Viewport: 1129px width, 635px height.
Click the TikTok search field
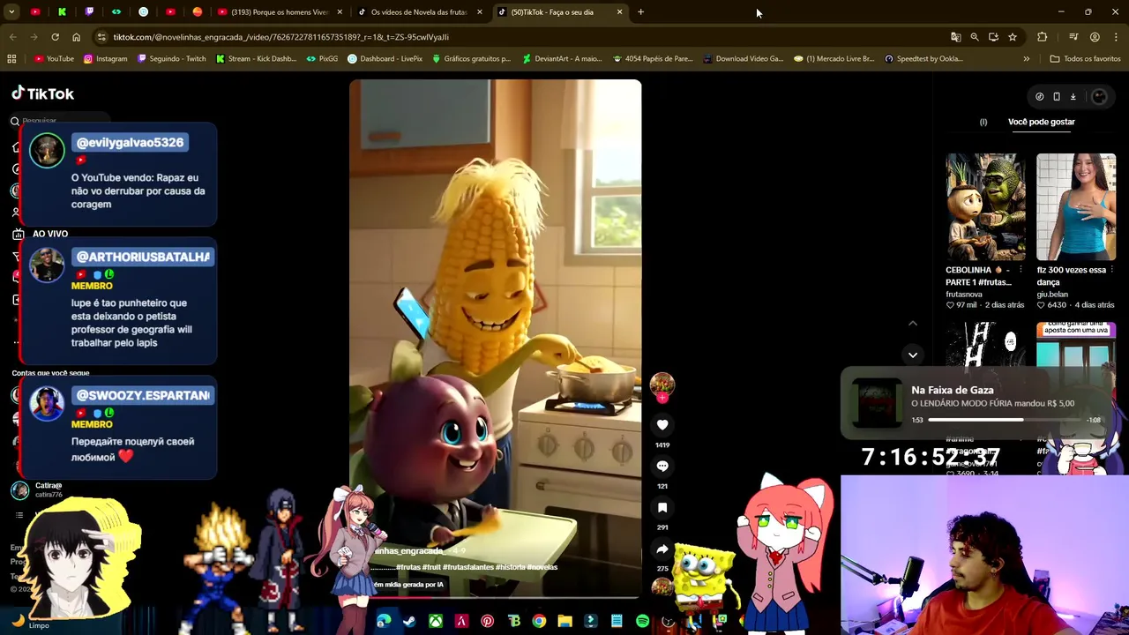point(62,120)
